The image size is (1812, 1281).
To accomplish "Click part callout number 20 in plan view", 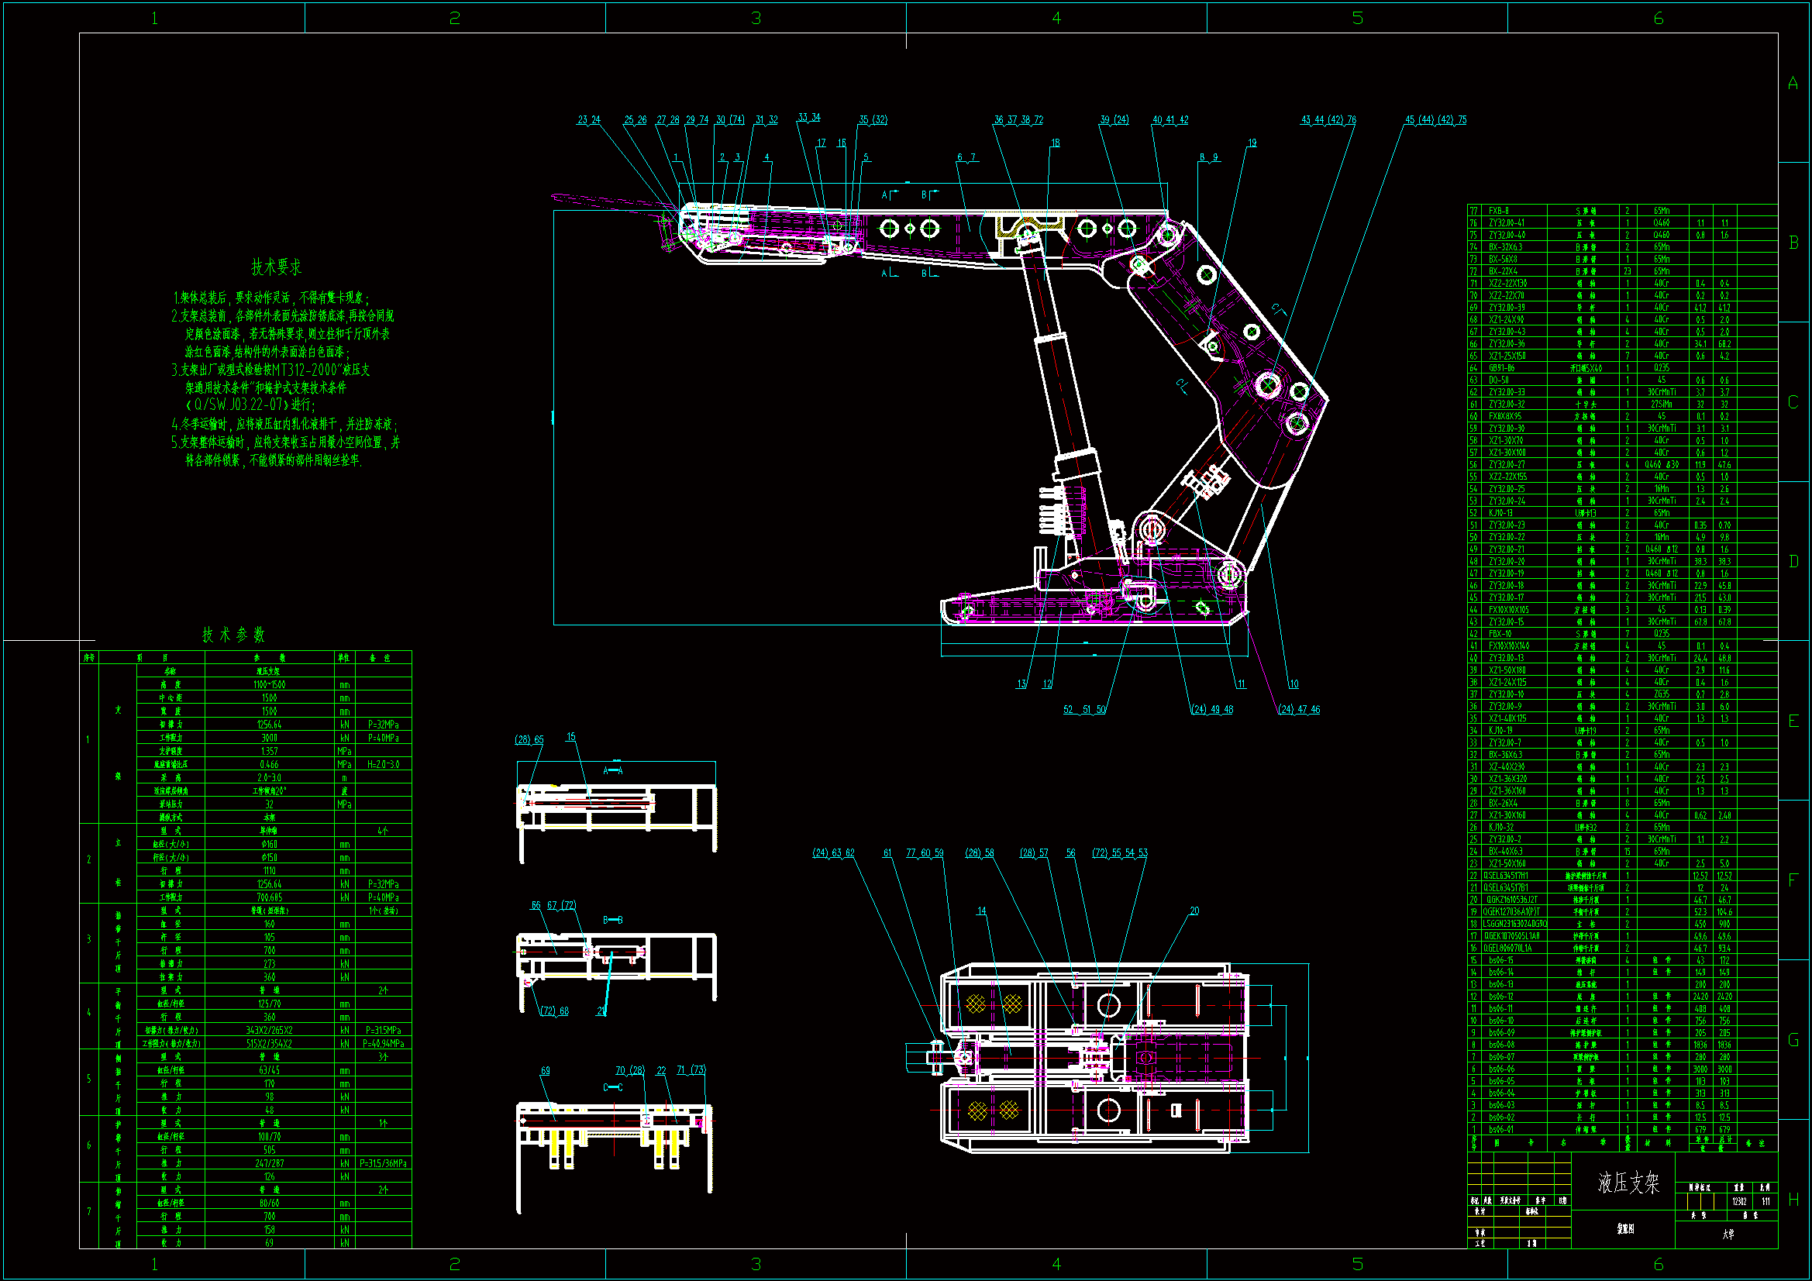I will tap(1194, 911).
